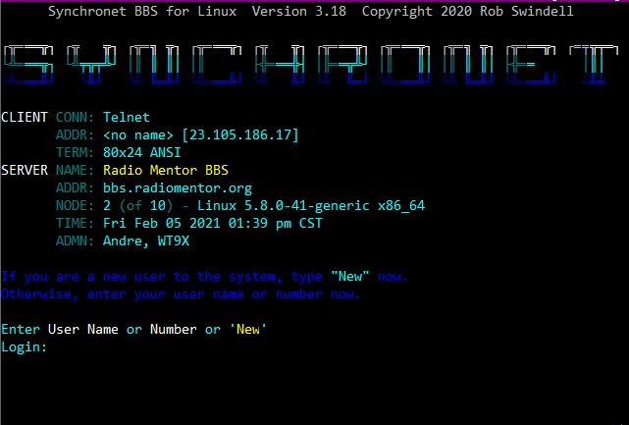The width and height of the screenshot is (629, 425).
Task: Select 'Fri Feb 05 2021 01:39 pm CST'
Action: [x=213, y=223]
